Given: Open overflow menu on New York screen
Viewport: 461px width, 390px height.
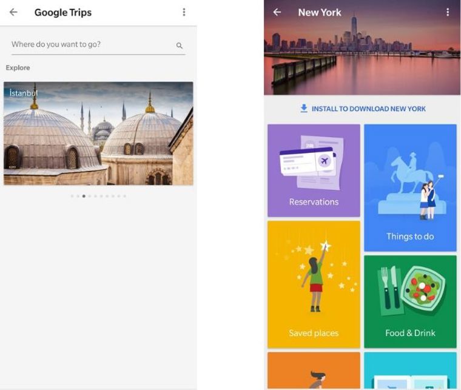Looking at the screenshot, I should pos(448,12).
